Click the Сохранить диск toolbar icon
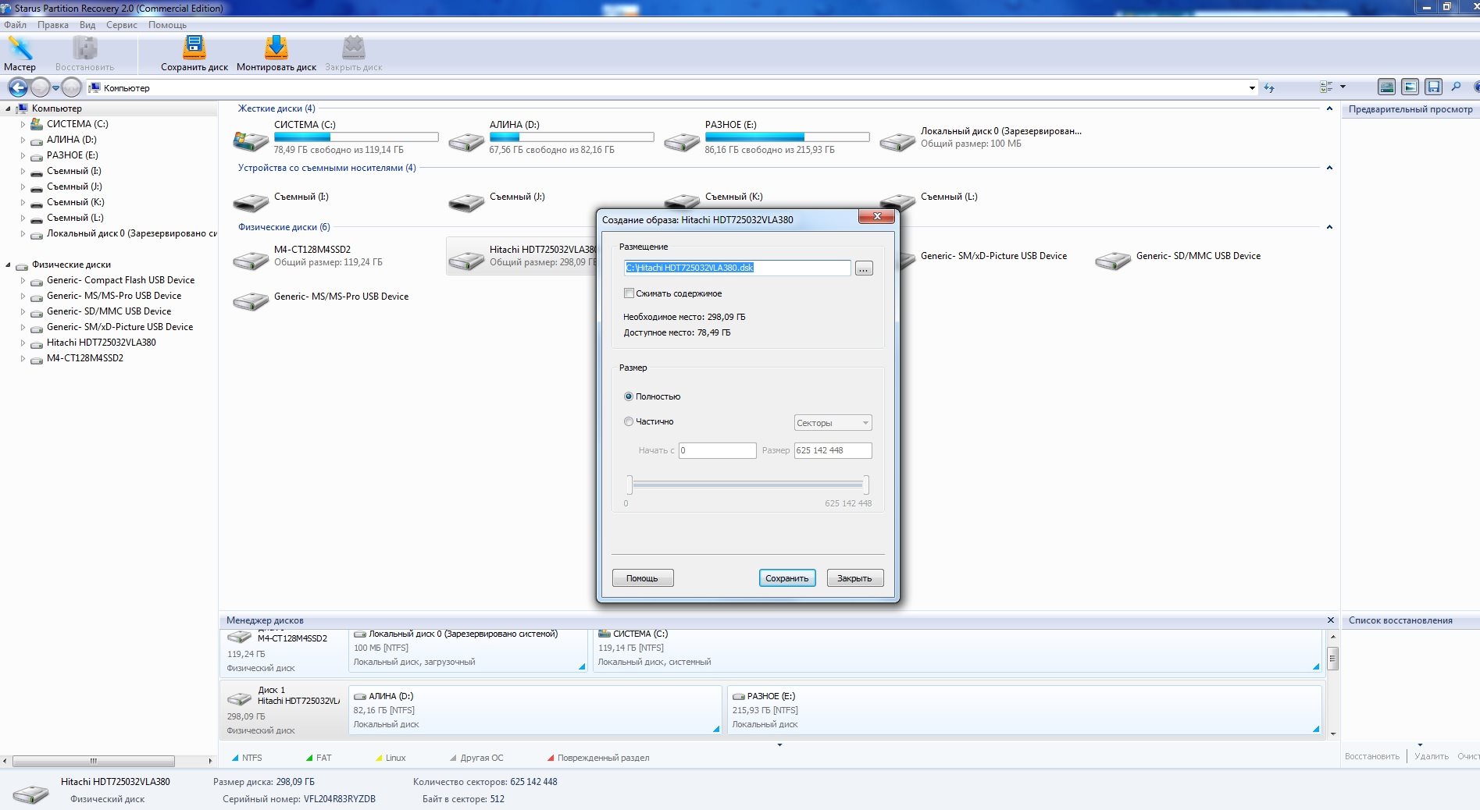 click(194, 53)
